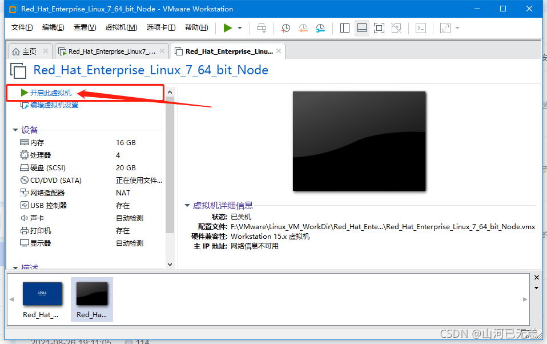Open the 选项卡(T) menu
The height and width of the screenshot is (344, 547).
tap(161, 27)
